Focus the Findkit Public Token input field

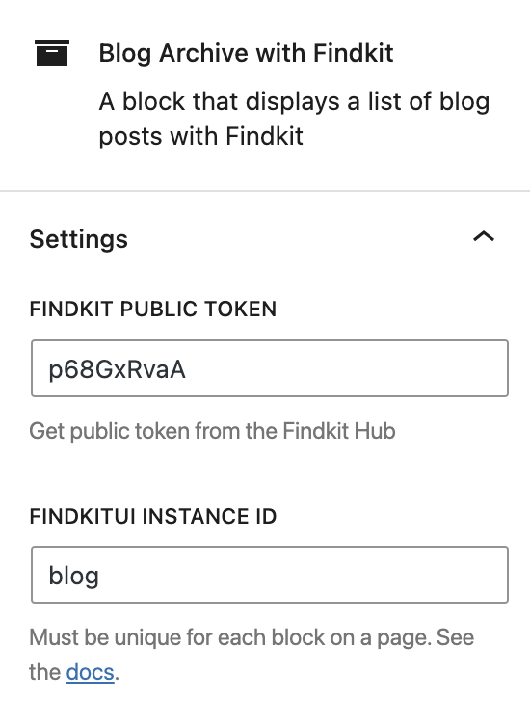270,368
